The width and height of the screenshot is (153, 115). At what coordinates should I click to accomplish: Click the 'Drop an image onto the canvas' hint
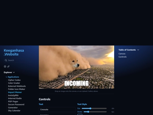point(76,91)
